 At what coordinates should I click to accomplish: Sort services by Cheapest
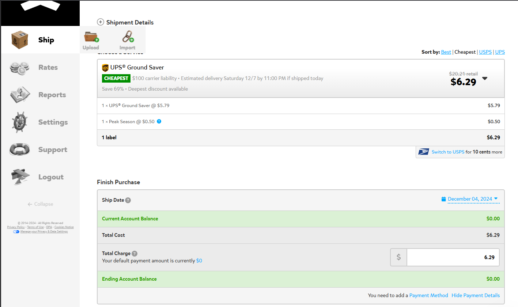click(x=465, y=52)
